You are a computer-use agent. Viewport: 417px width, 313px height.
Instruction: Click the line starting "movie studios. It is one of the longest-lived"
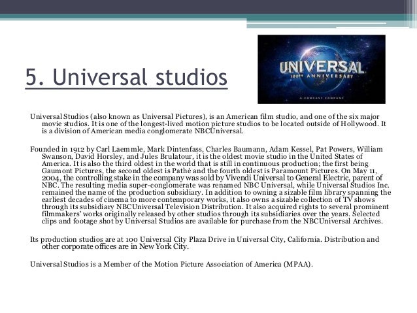coord(214,124)
